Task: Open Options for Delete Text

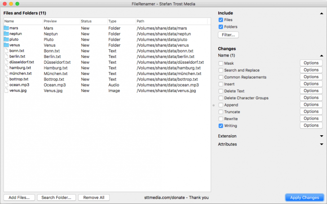Action: (311, 90)
